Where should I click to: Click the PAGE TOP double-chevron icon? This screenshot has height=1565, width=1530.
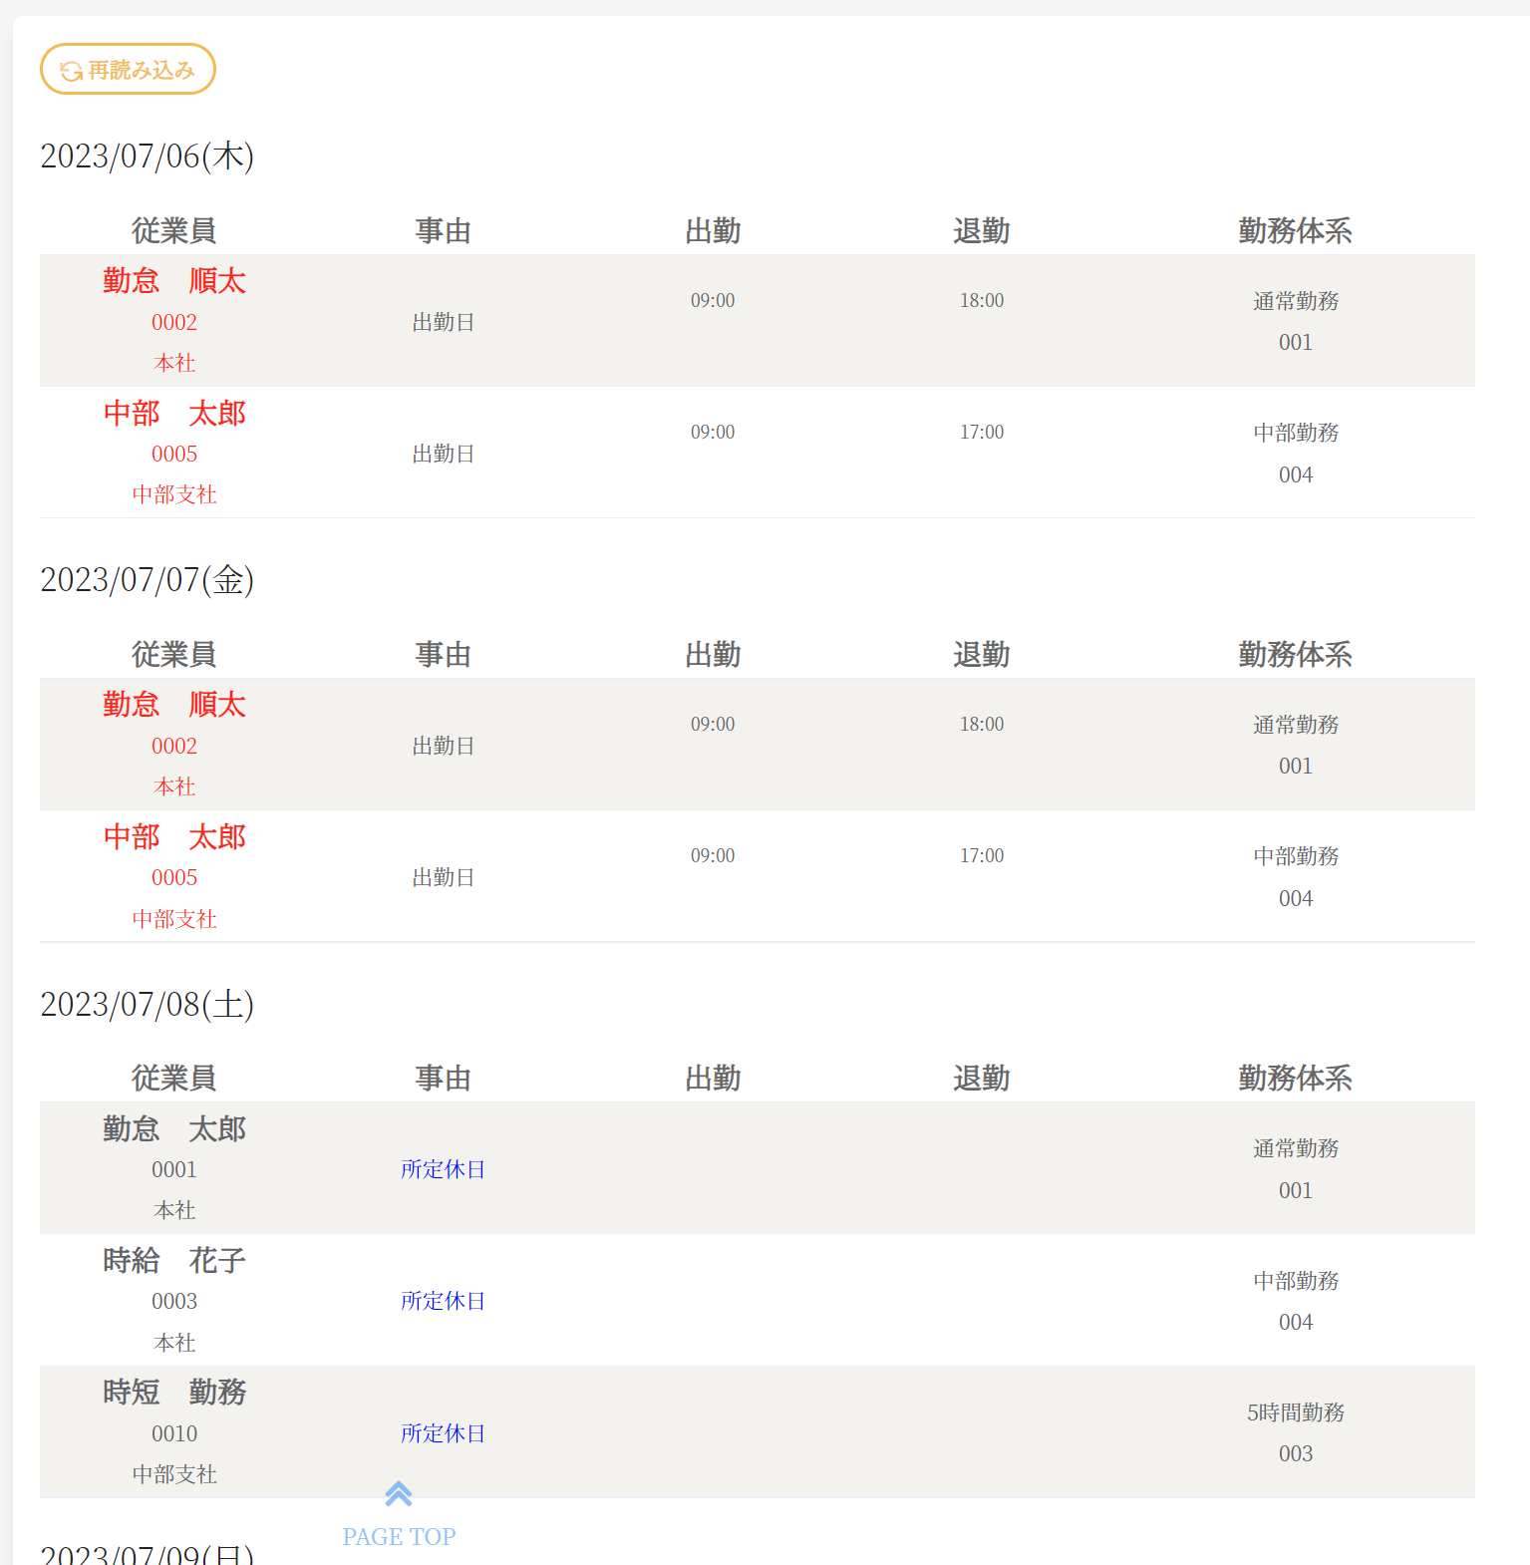(399, 1494)
